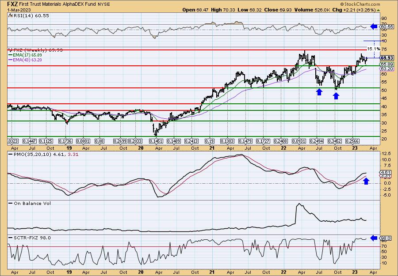Click the FXZ ticker symbol in header

click(13, 4)
